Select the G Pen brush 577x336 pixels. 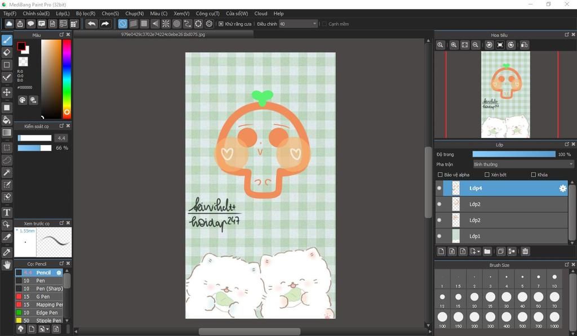(39, 297)
